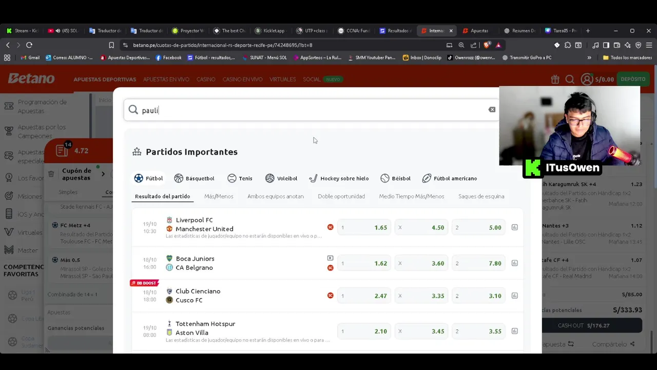
Task: Delete bet slip with trash icon
Action: [x=51, y=174]
